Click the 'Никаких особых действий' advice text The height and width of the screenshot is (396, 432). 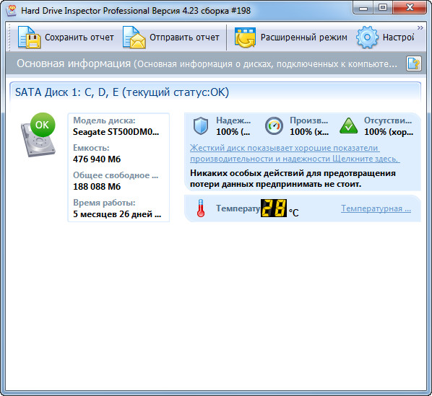pos(293,178)
